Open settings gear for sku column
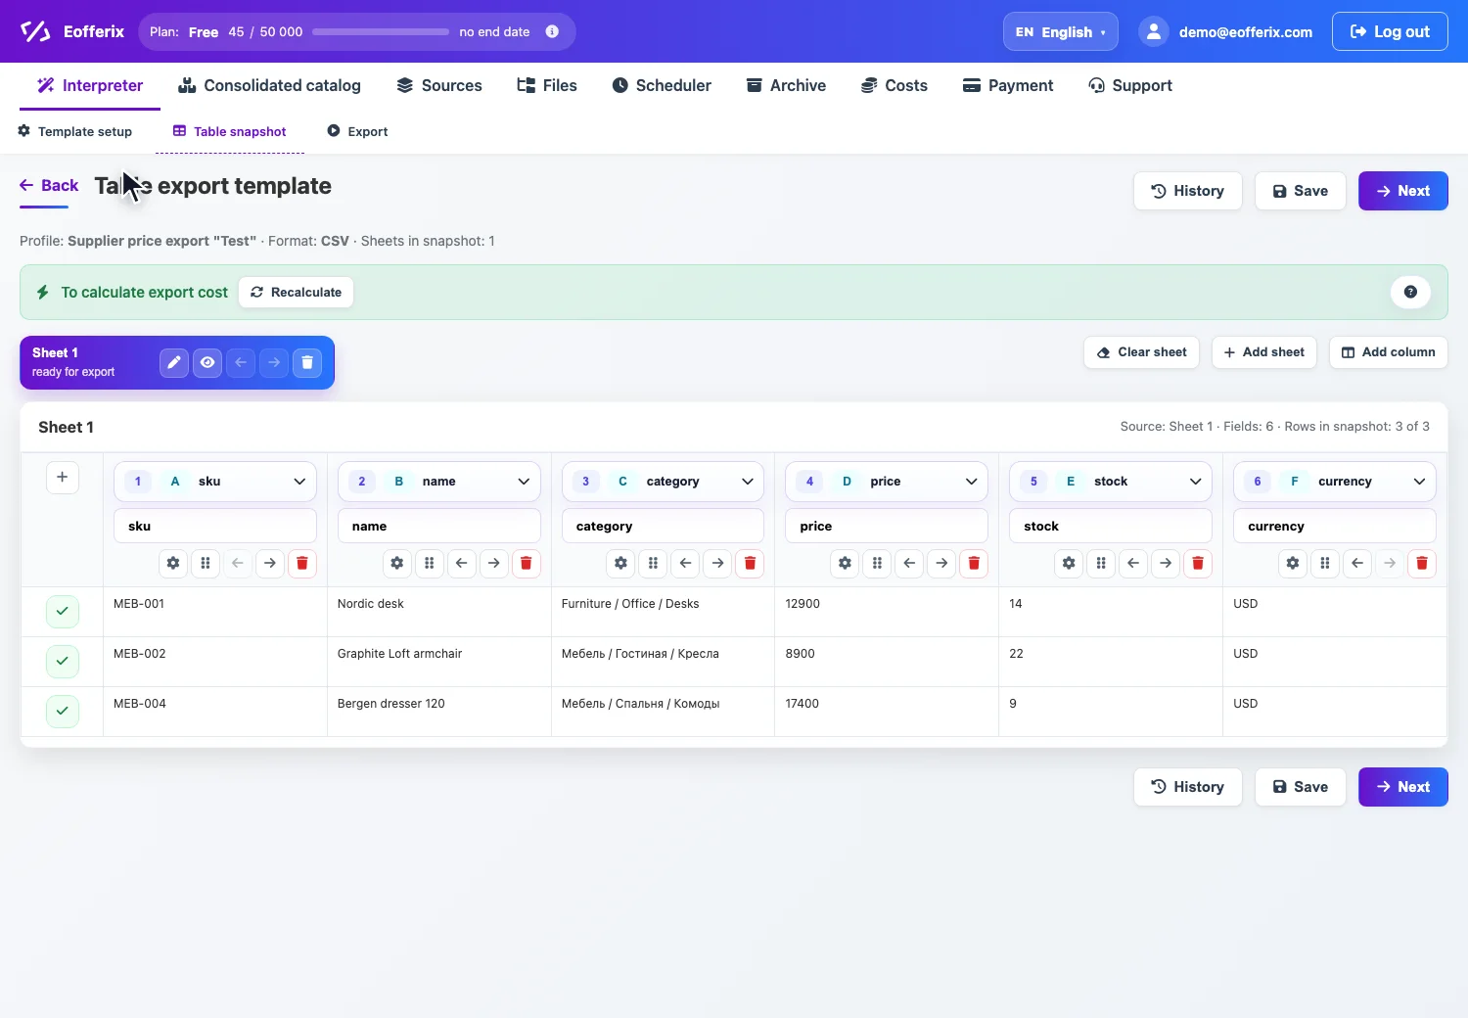The width and height of the screenshot is (1468, 1018). 173,563
